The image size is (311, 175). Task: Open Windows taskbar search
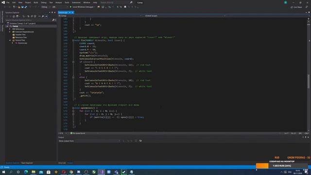11,172
